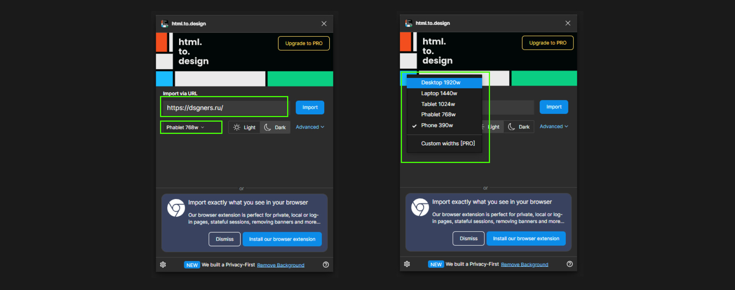Click Upgrade to PRO in the left window
Viewport: 735px width, 290px height.
(304, 43)
